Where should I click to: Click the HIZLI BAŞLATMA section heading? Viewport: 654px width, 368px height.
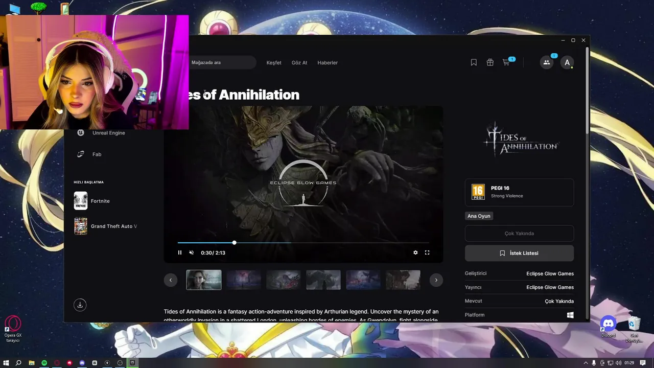[88, 182]
